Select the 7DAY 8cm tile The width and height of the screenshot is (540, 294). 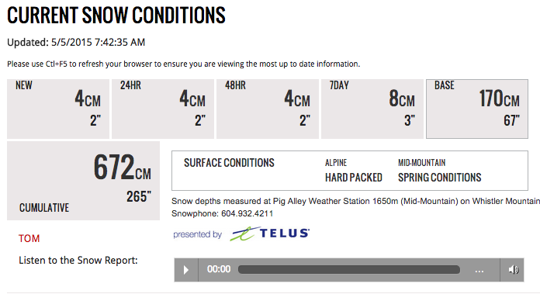click(372, 109)
